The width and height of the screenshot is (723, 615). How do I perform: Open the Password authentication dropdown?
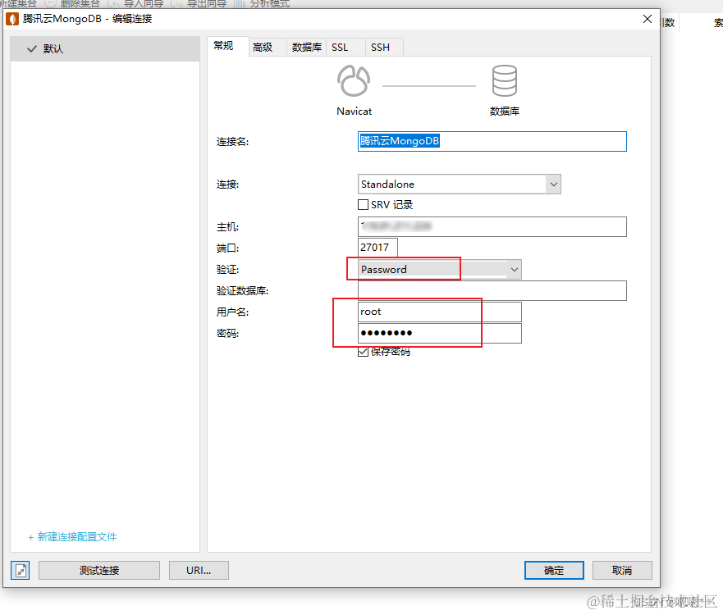coord(439,270)
